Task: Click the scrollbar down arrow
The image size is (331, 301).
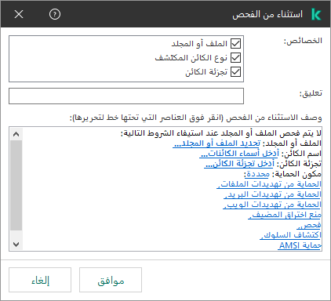Action: (16, 245)
